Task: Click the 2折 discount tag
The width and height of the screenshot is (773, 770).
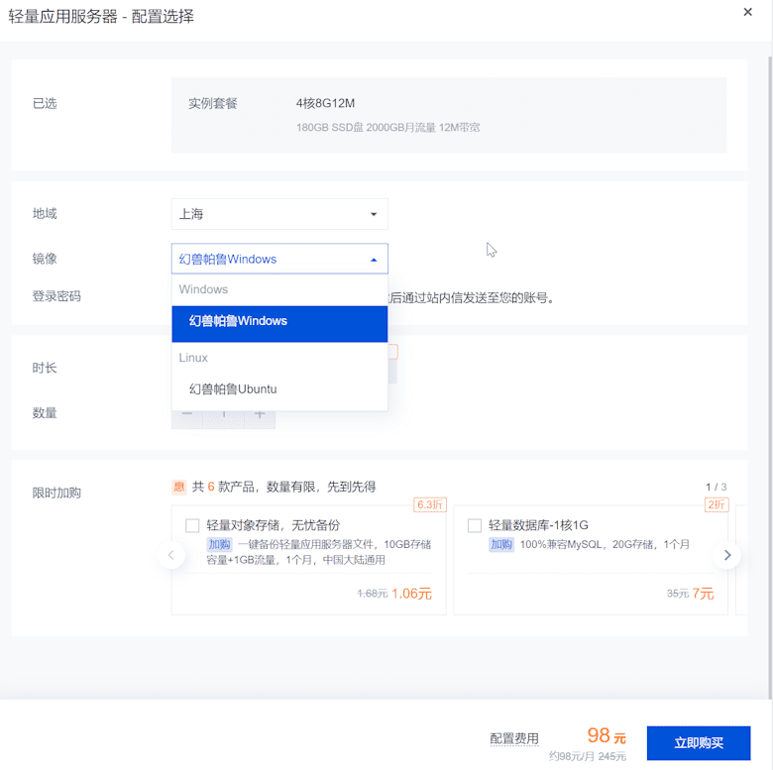Action: click(x=716, y=504)
